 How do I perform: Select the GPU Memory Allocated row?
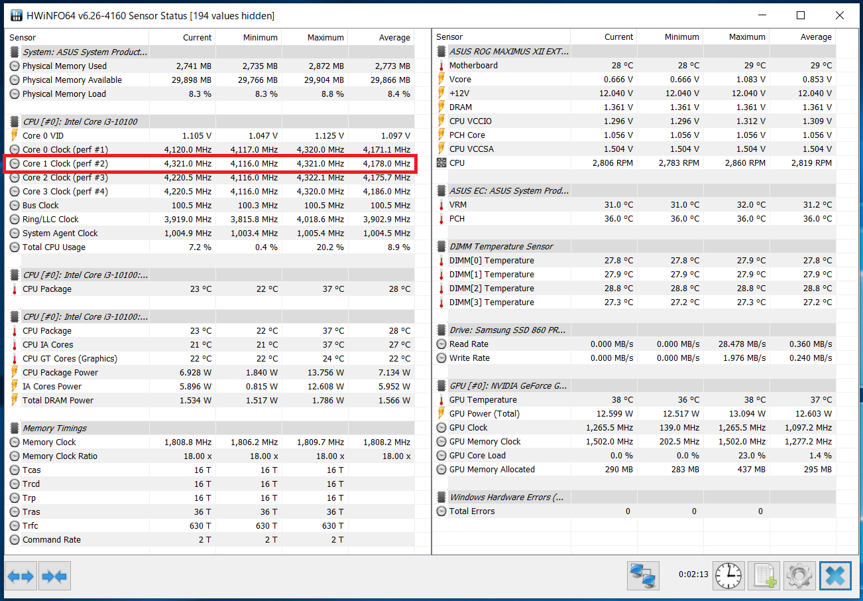coord(634,469)
